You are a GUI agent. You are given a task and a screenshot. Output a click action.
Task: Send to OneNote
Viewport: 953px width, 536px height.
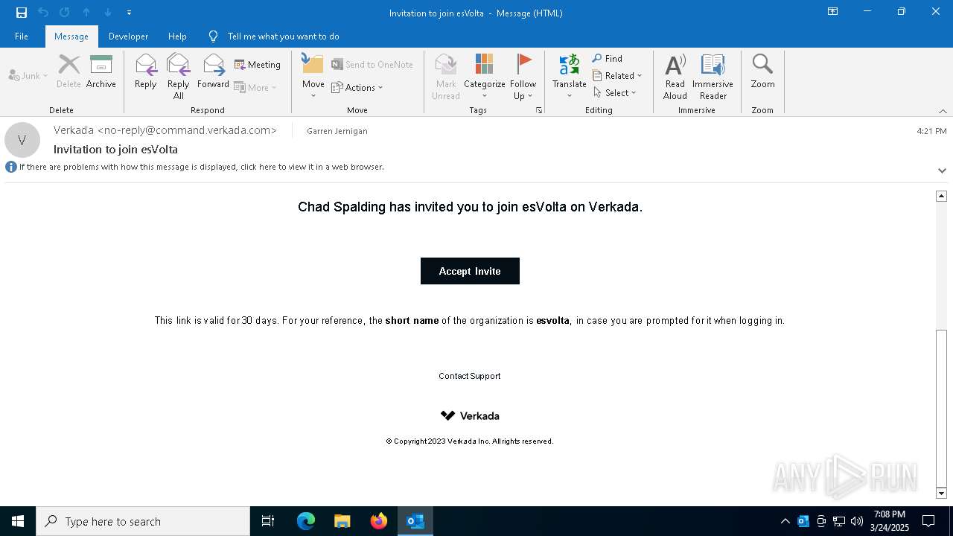click(372, 65)
